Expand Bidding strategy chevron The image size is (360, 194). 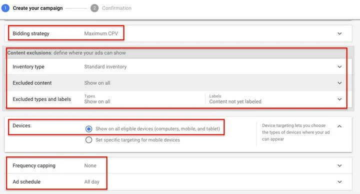[x=339, y=33]
